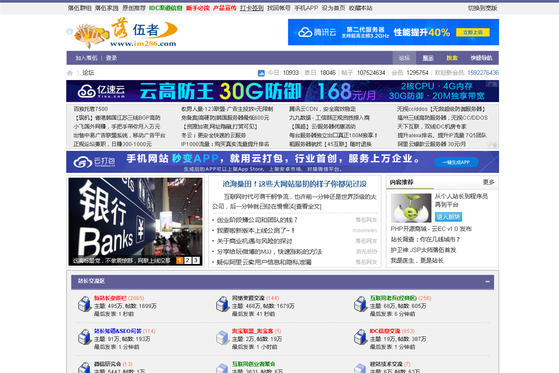The image size is (559, 373).
Task: Open 新手必读 in the top bar
Action: pos(198,8)
